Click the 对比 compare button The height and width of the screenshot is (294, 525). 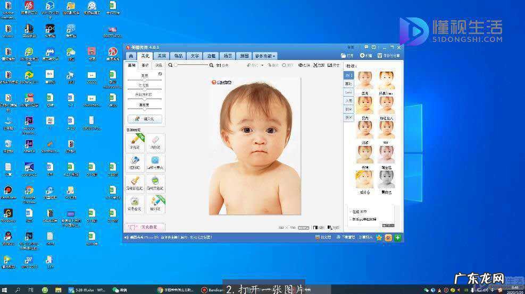(x=319, y=228)
